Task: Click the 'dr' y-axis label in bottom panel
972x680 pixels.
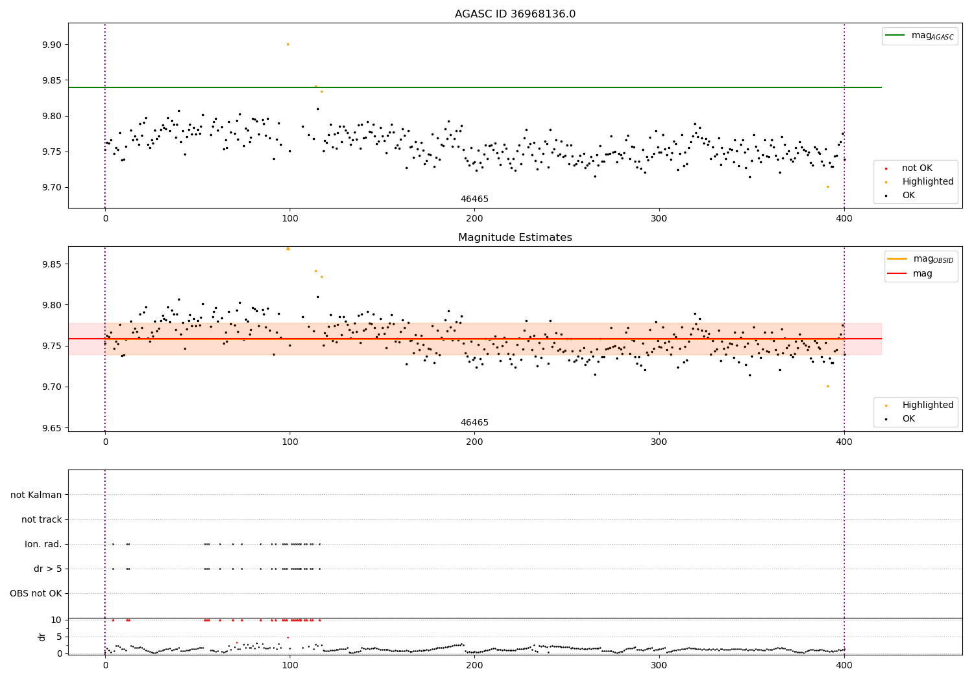Action: (x=42, y=637)
